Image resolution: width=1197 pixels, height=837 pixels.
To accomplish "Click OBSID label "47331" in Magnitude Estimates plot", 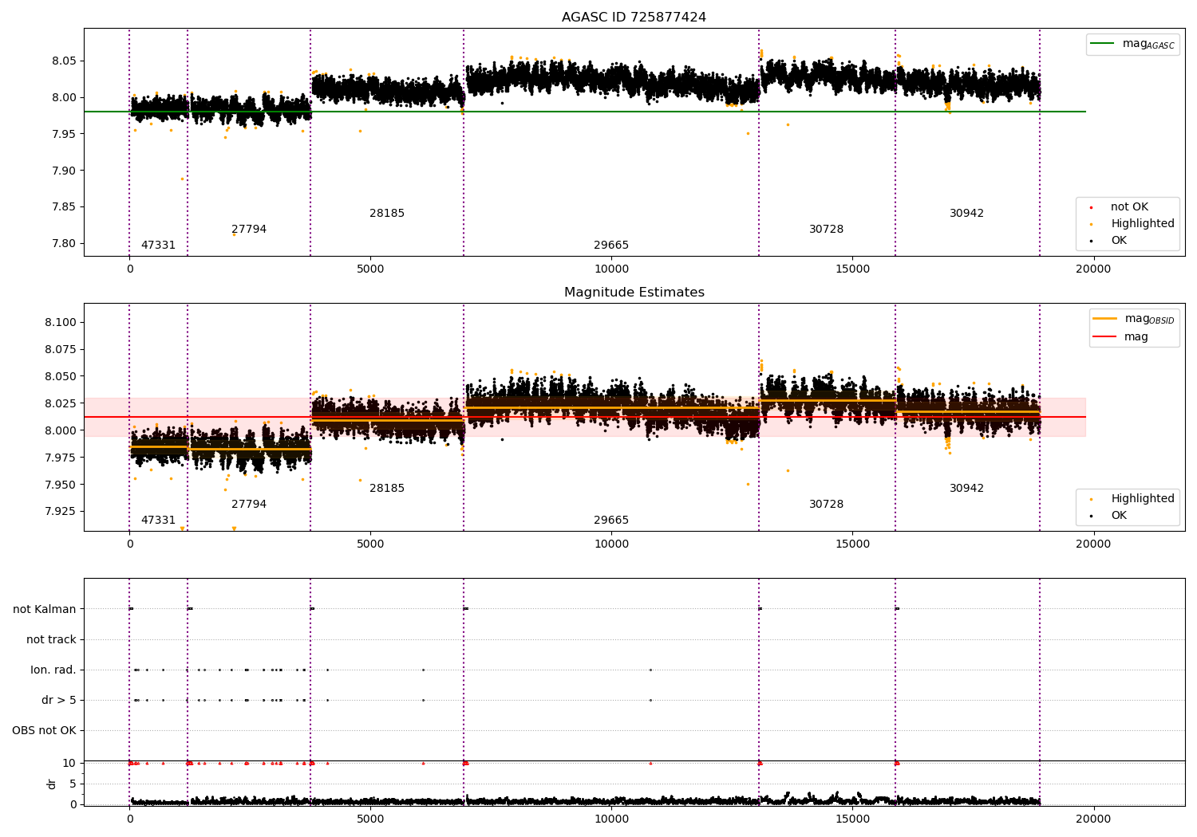I will pos(158,521).
